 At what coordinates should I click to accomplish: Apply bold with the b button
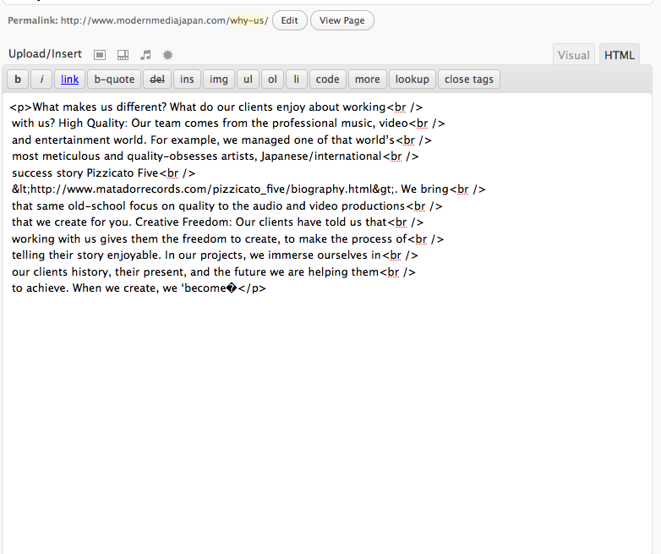click(x=18, y=80)
